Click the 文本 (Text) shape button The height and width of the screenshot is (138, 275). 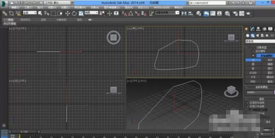click(x=253, y=77)
